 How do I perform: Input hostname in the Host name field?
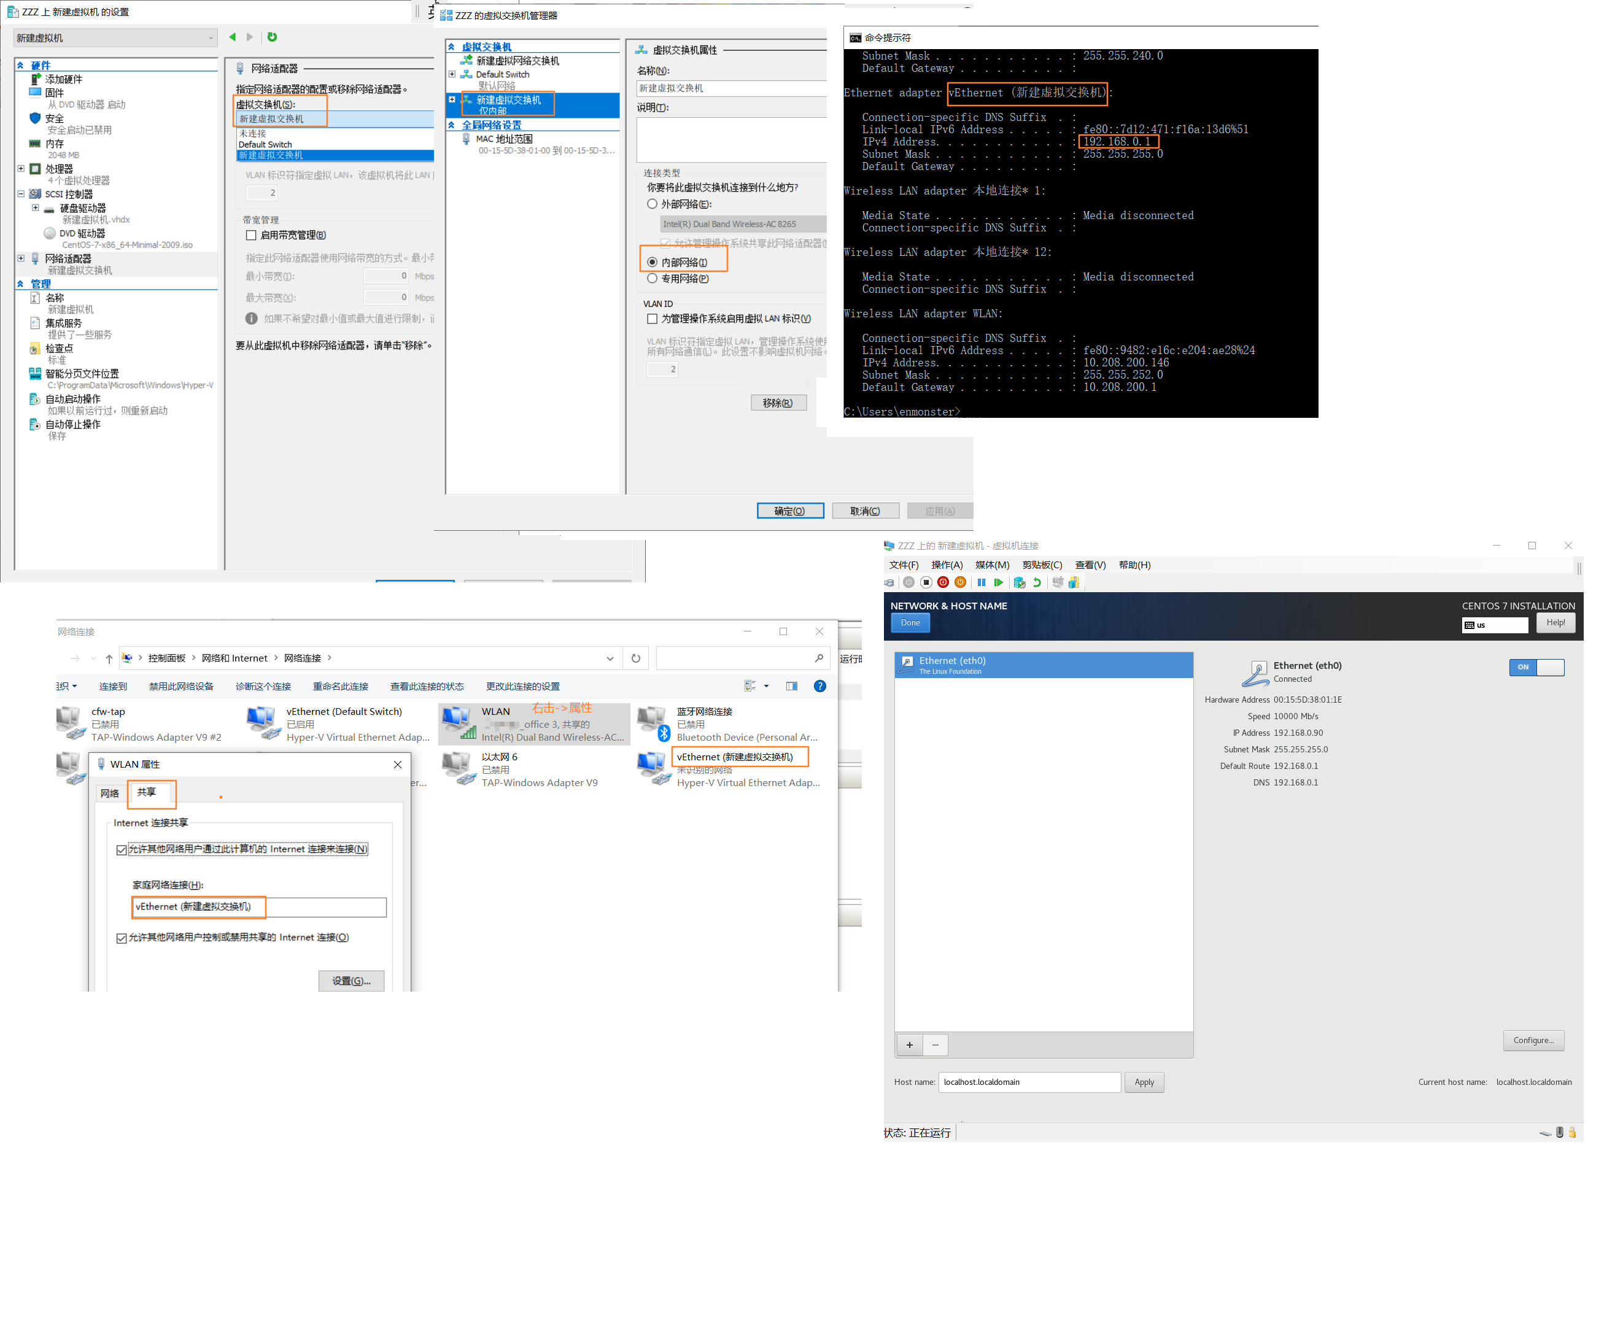(1030, 1082)
